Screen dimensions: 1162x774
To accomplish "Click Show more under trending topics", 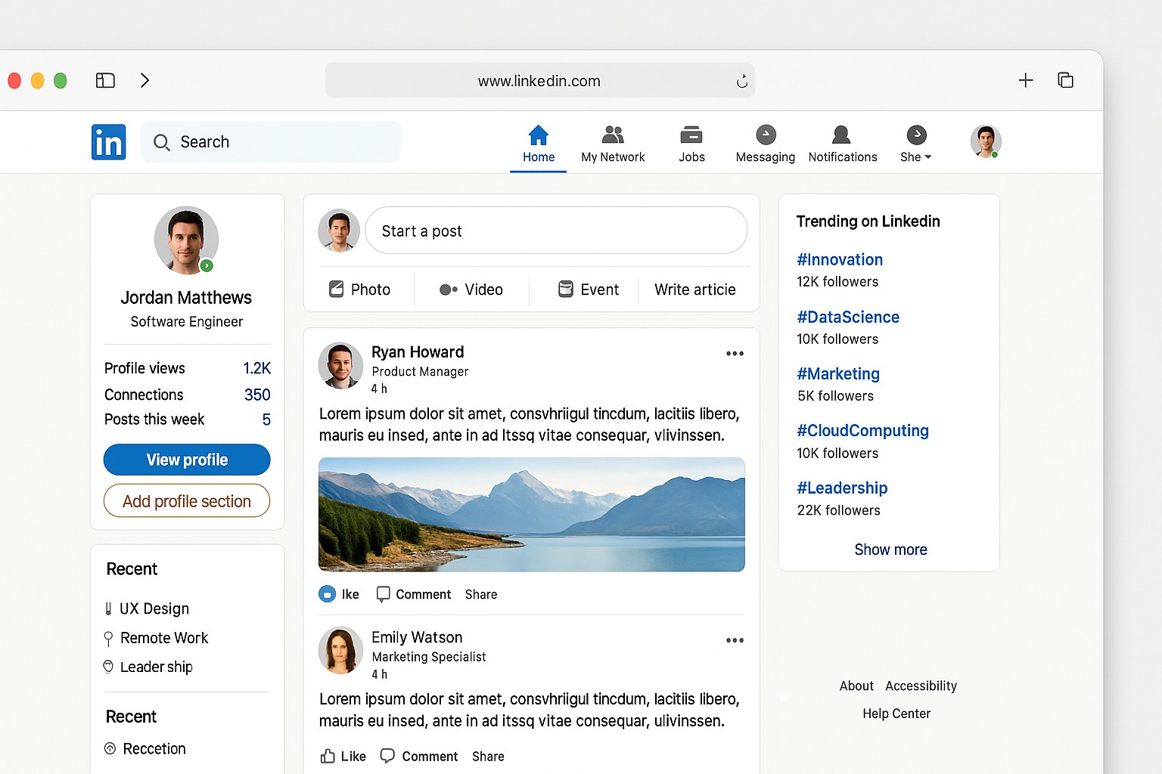I will pyautogui.click(x=890, y=550).
